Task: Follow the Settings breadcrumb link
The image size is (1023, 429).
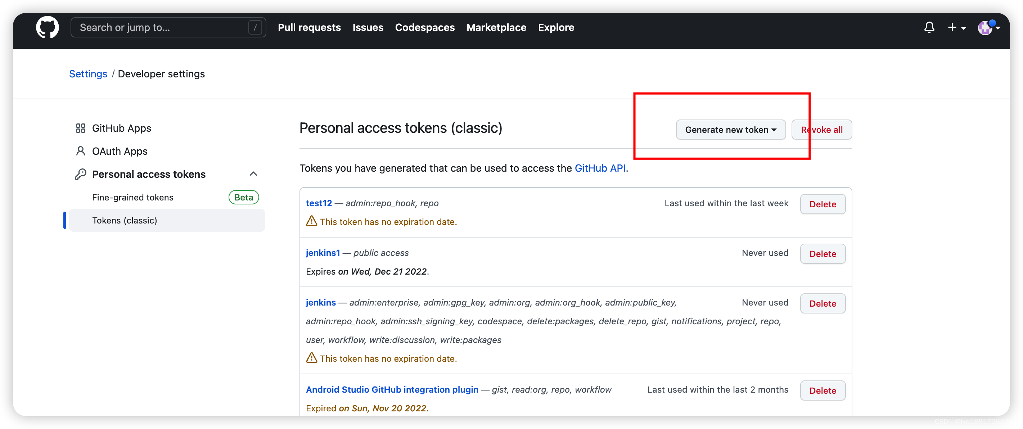Action: pyautogui.click(x=88, y=74)
